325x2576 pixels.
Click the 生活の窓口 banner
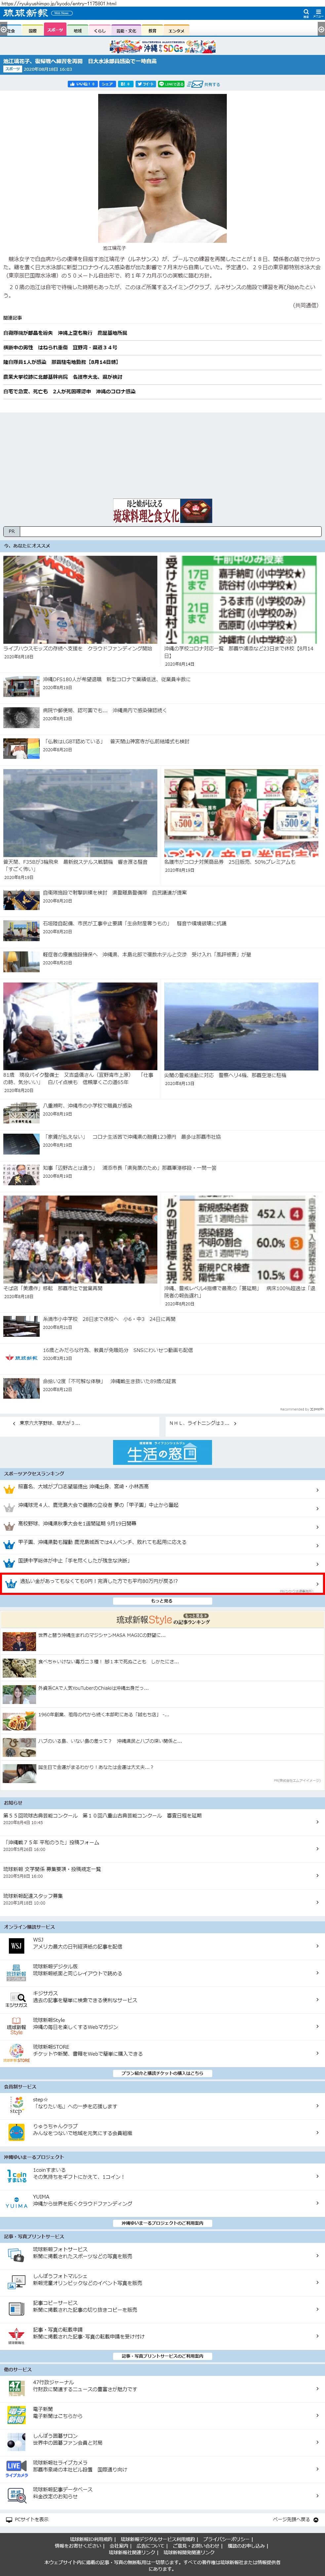click(x=162, y=1452)
